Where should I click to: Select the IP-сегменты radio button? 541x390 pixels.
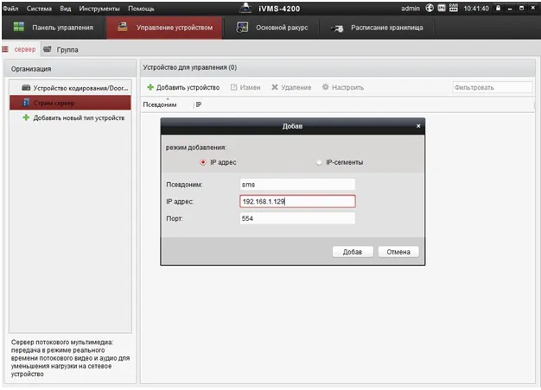[319, 161]
